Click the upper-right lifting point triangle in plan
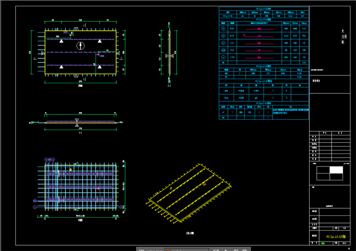This screenshot has width=356, height=251. [x=100, y=41]
